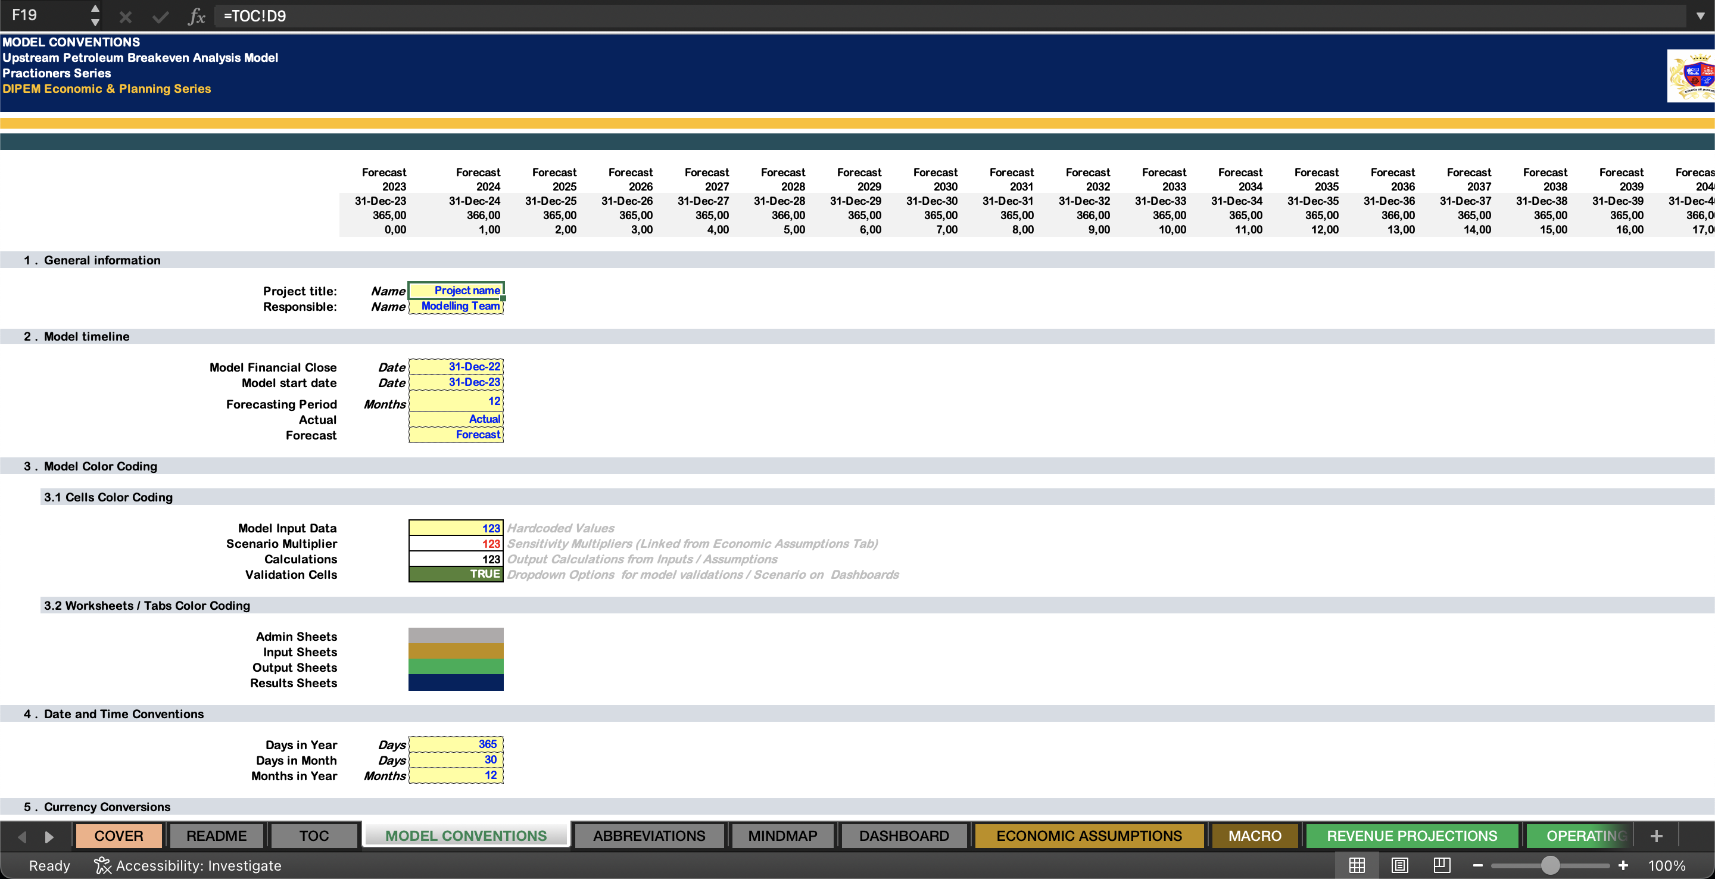Select Model Input Data blue 123 cell
This screenshot has height=879, width=1715.
point(456,528)
